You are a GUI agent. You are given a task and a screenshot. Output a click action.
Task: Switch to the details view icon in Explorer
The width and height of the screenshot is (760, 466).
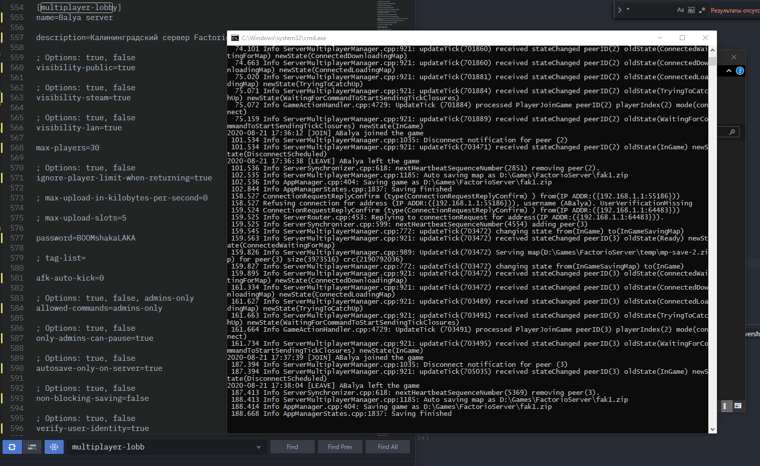coord(725,406)
